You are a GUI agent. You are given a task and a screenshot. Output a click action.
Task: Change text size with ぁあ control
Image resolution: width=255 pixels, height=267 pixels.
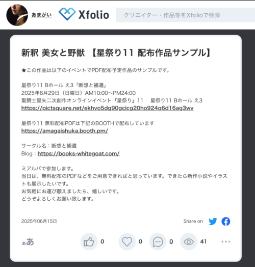pyautogui.click(x=28, y=242)
